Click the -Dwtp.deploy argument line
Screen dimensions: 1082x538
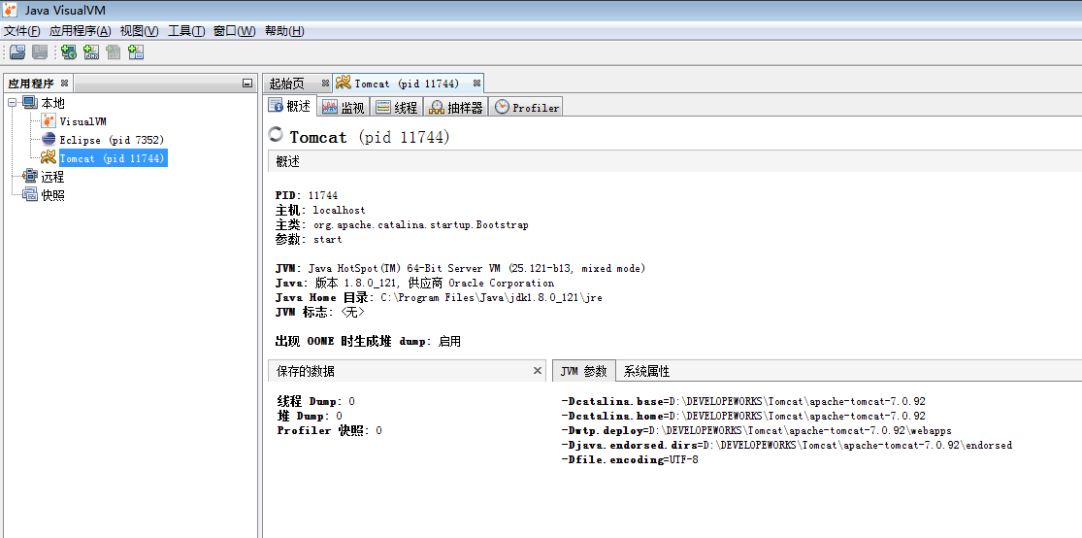click(x=756, y=430)
